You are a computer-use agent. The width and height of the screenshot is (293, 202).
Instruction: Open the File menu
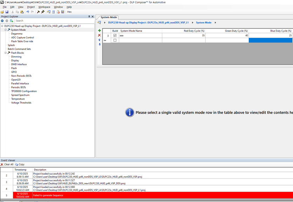tap(5, 7)
